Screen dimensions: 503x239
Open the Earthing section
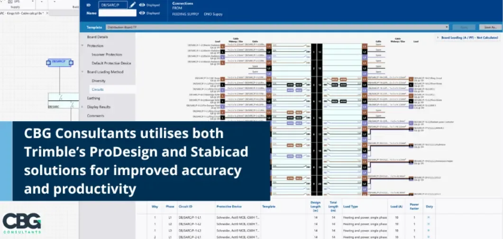click(x=93, y=98)
